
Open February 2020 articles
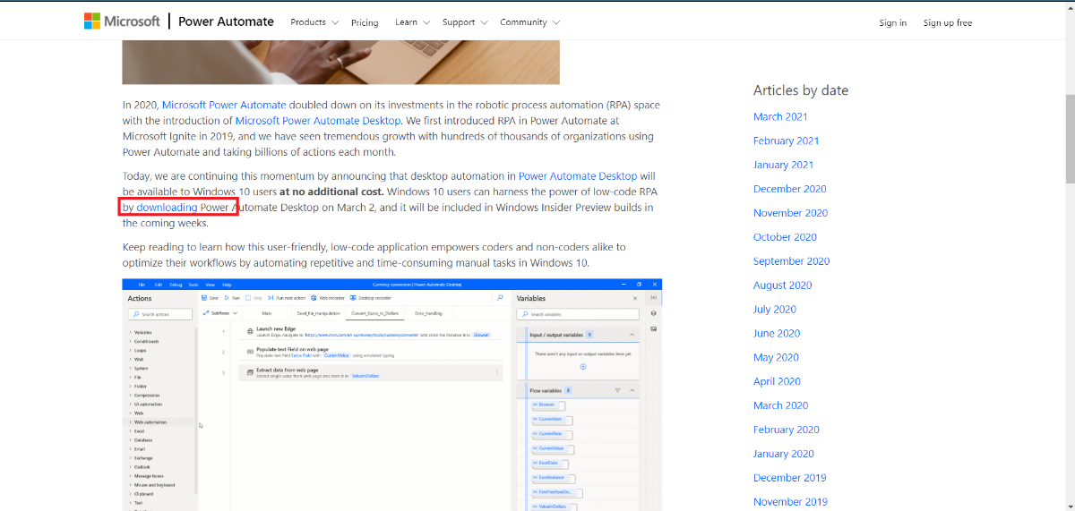click(x=786, y=430)
